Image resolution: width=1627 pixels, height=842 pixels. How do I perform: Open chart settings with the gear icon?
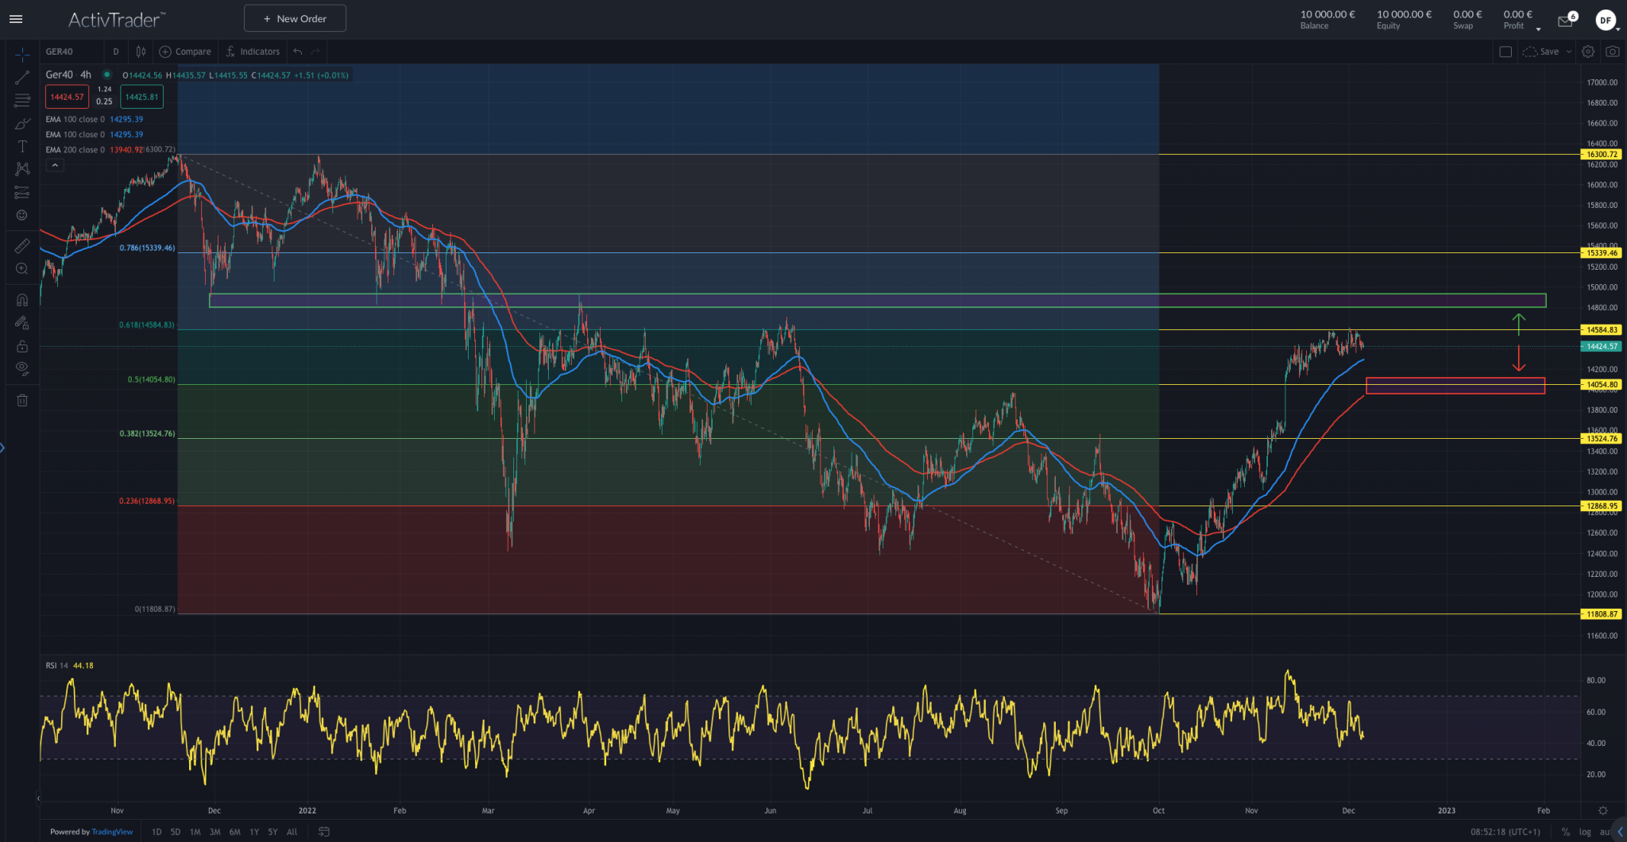1588,51
